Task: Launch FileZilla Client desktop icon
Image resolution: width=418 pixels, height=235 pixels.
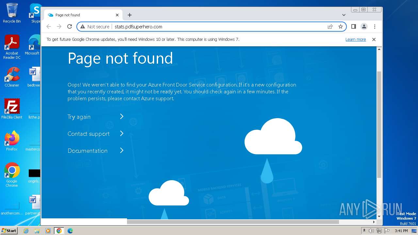Action: tap(12, 109)
